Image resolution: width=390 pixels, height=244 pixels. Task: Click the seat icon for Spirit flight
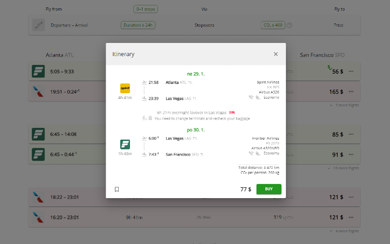pos(258,97)
